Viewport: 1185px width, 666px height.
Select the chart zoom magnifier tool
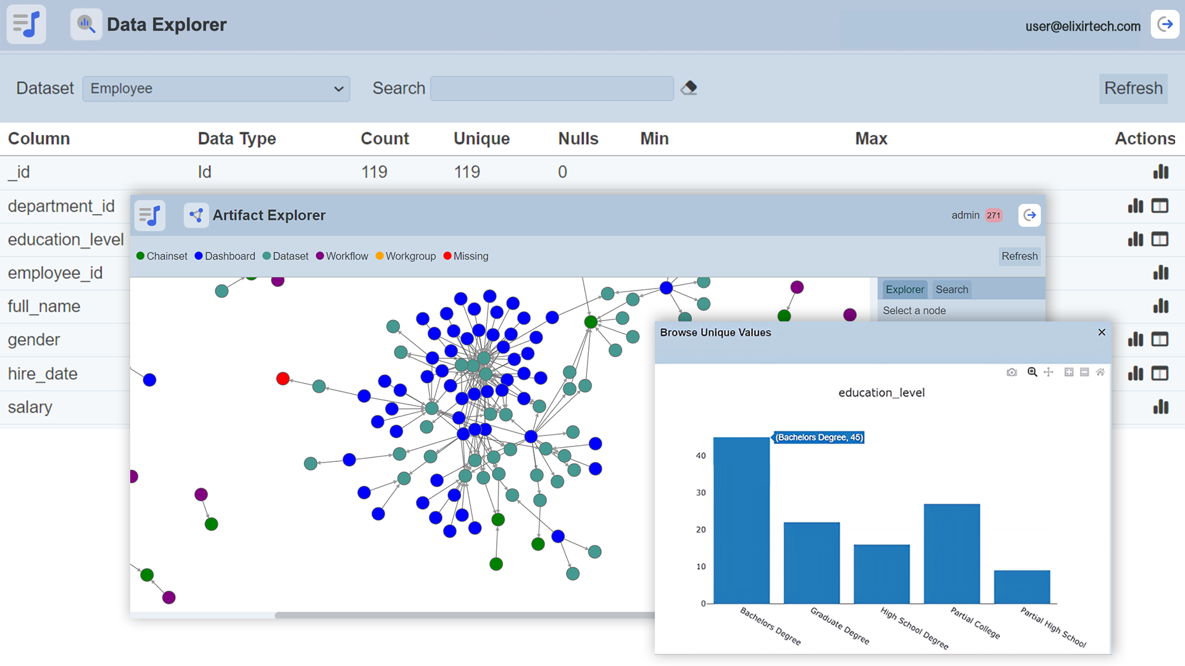tap(1032, 372)
